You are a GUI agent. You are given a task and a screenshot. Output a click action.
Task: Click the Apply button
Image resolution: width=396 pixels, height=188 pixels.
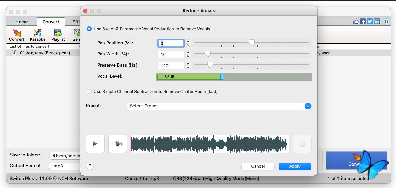pos(295,166)
